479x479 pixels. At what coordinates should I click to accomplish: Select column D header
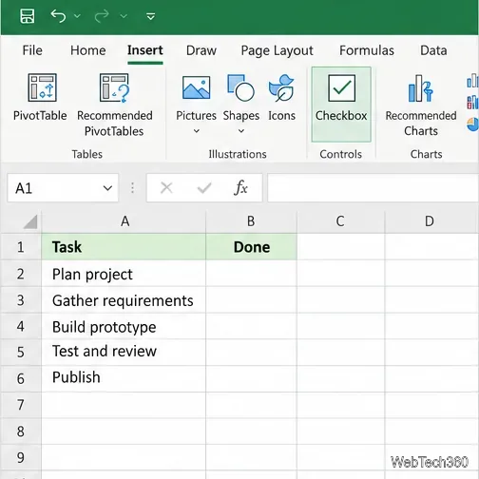coord(431,221)
